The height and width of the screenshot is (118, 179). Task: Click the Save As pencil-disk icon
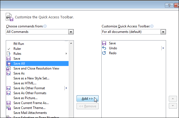[x=9, y=73]
